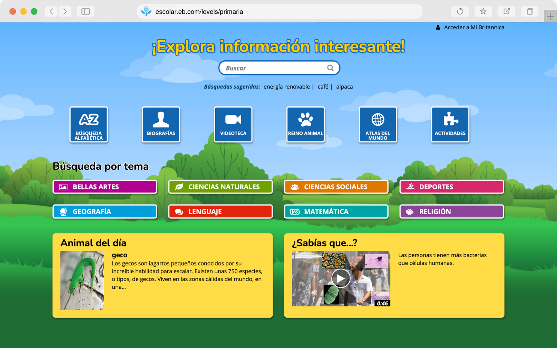This screenshot has width=557, height=348.
Task: Open the geco animal photo thumbnail
Action: (82, 280)
